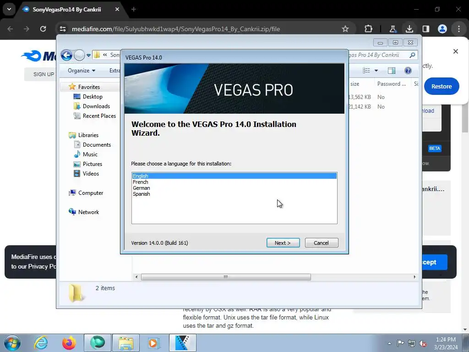Open Desktop in Explorer favorites
Image resolution: width=469 pixels, height=352 pixels.
click(x=93, y=96)
